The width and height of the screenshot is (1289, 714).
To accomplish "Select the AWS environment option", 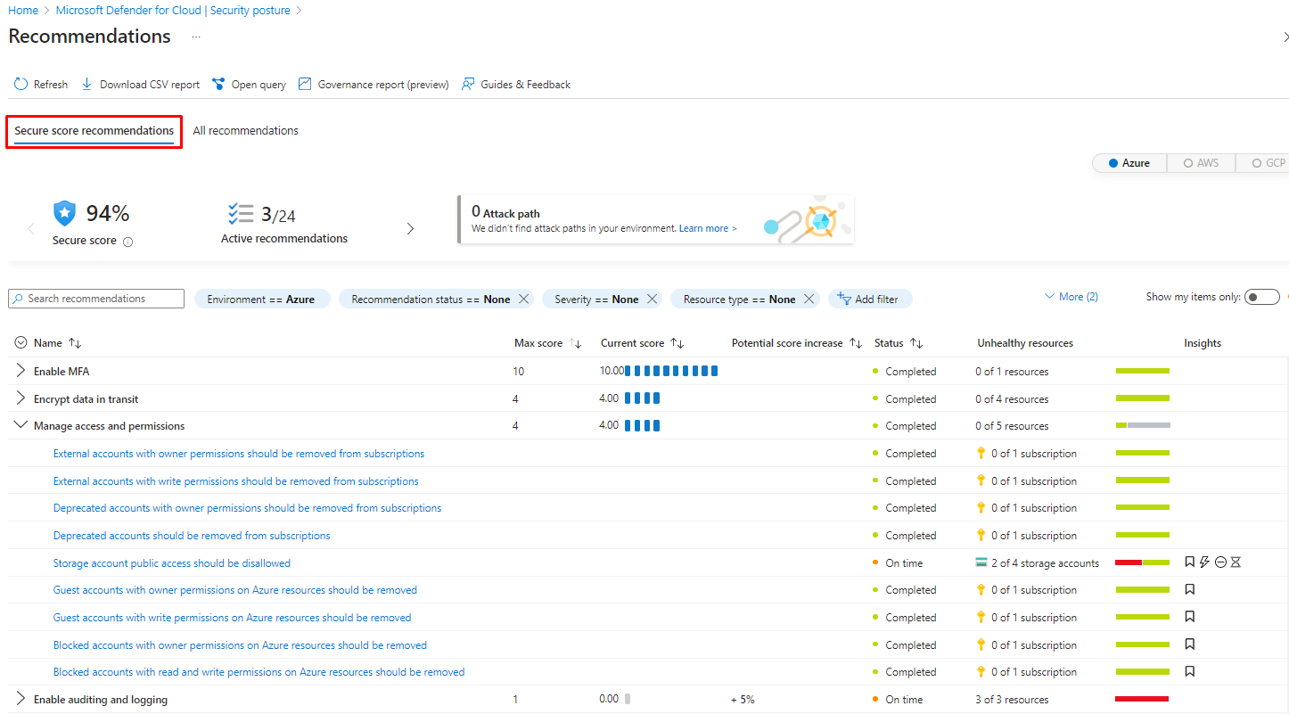I will coord(1200,163).
